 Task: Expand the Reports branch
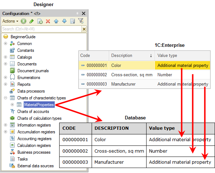click(x=5, y=84)
